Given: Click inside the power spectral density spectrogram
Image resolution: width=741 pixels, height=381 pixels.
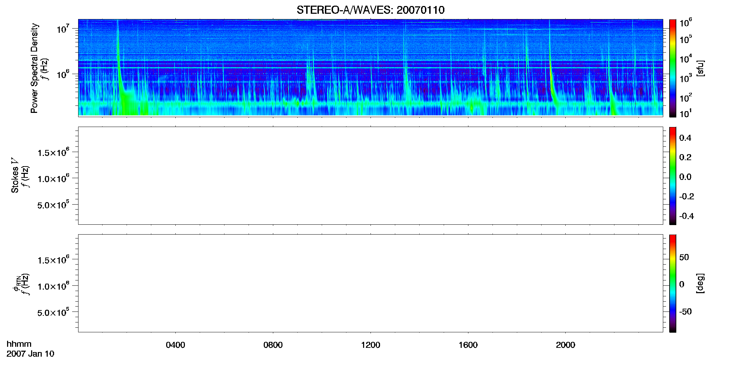Looking at the screenshot, I should [x=370, y=68].
